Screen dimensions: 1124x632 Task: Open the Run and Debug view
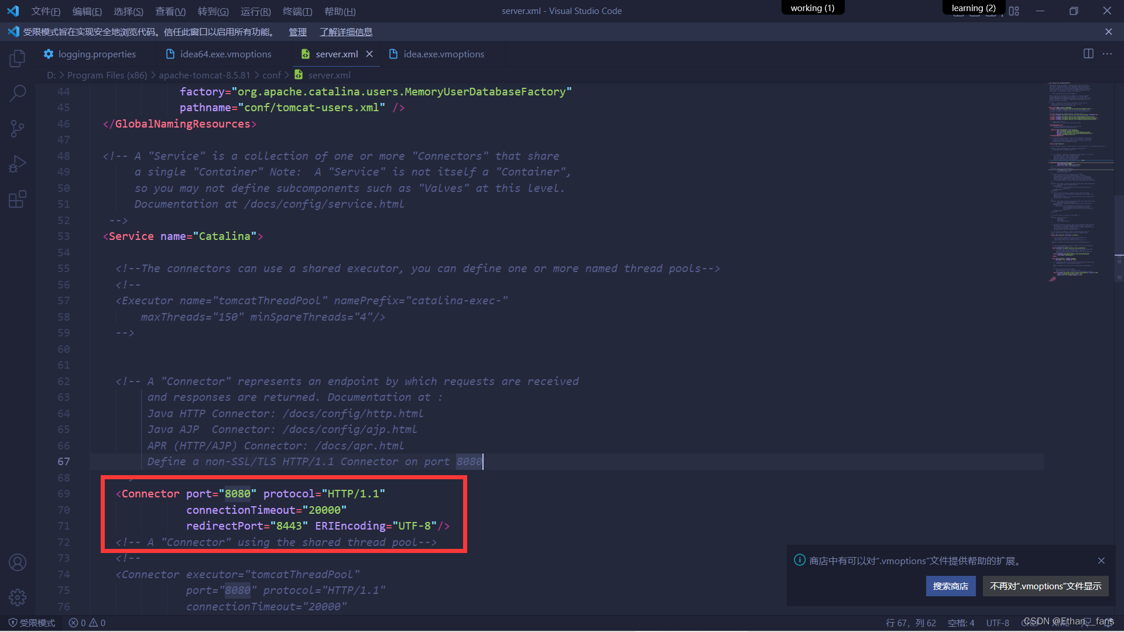pos(18,164)
